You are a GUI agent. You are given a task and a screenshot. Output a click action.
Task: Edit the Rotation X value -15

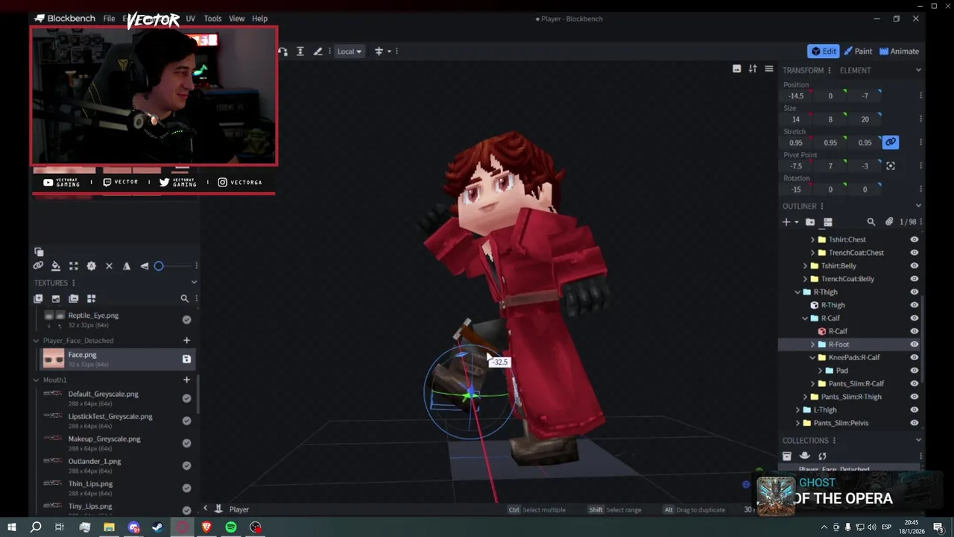click(x=796, y=189)
